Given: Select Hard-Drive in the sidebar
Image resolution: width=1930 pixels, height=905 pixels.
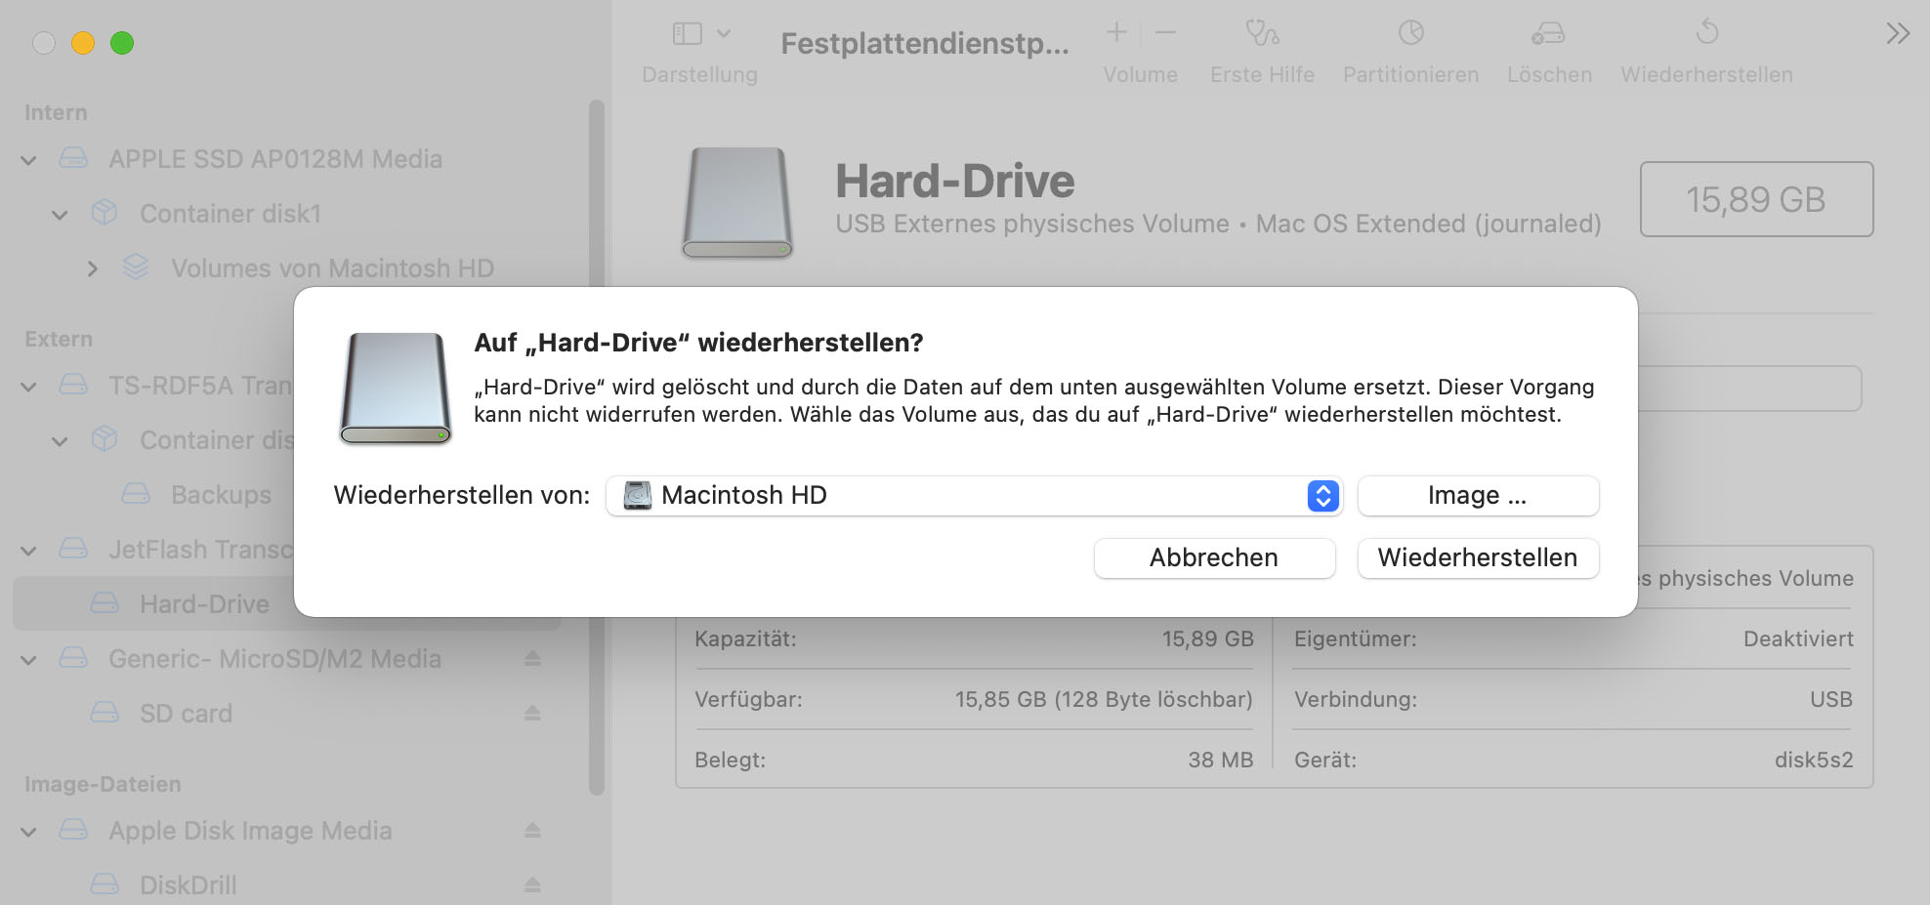Looking at the screenshot, I should point(204,604).
